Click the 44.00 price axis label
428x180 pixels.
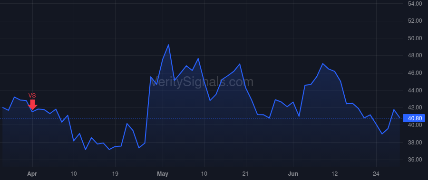414,90
